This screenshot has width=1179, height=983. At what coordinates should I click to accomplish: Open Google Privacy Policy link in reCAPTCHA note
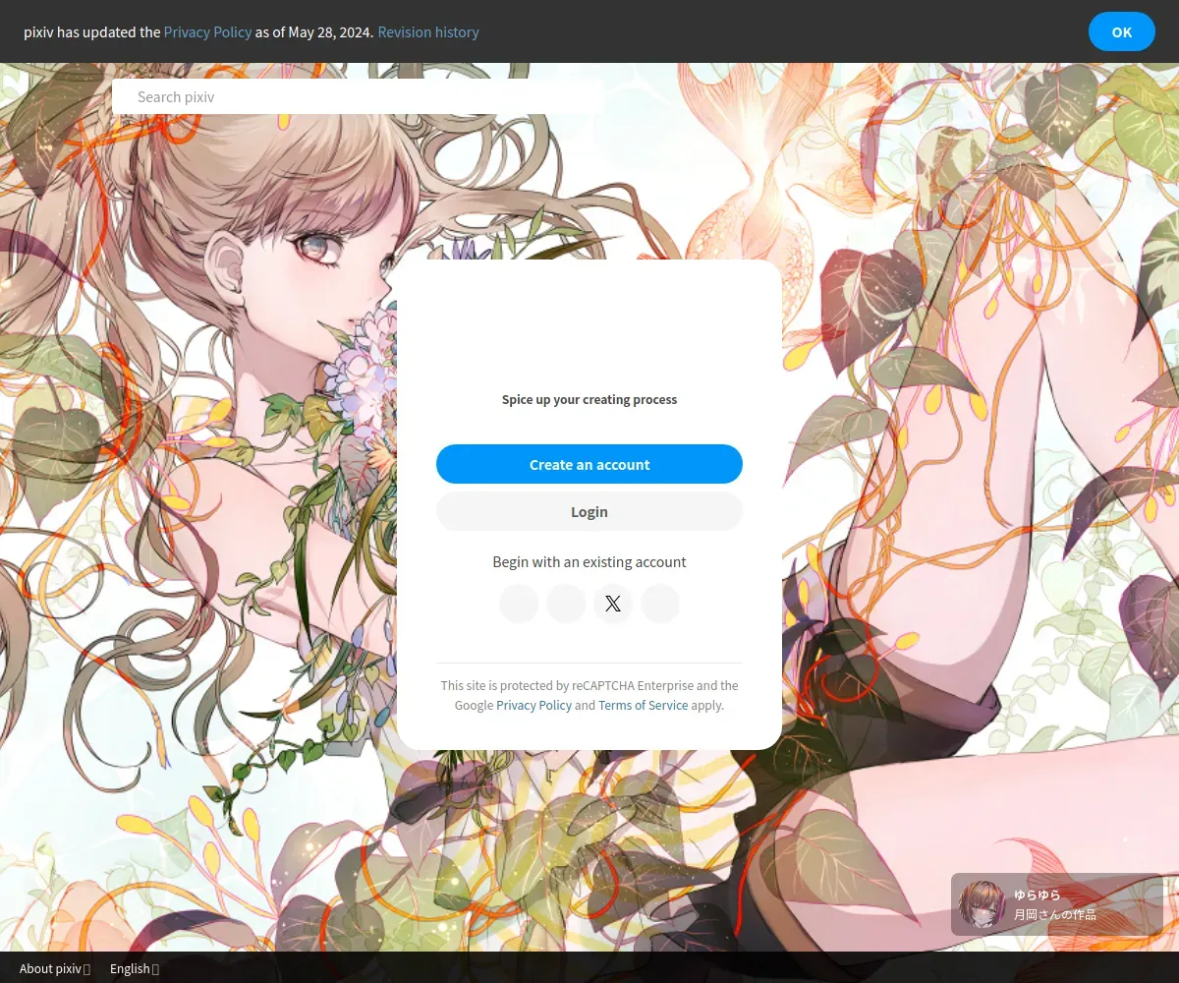[x=533, y=705]
